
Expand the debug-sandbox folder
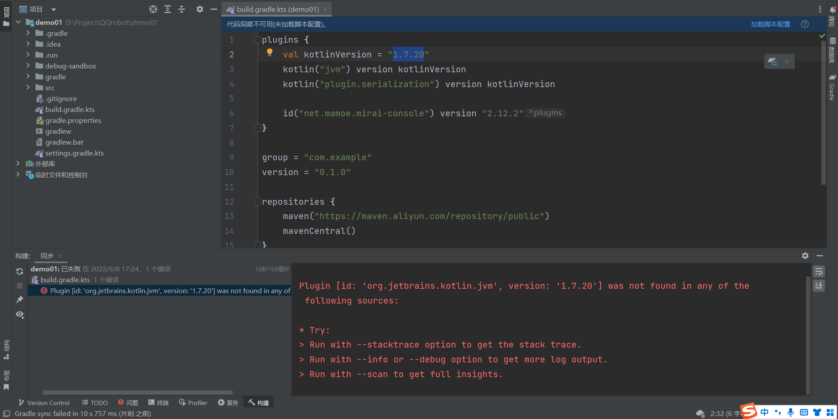[x=28, y=65]
